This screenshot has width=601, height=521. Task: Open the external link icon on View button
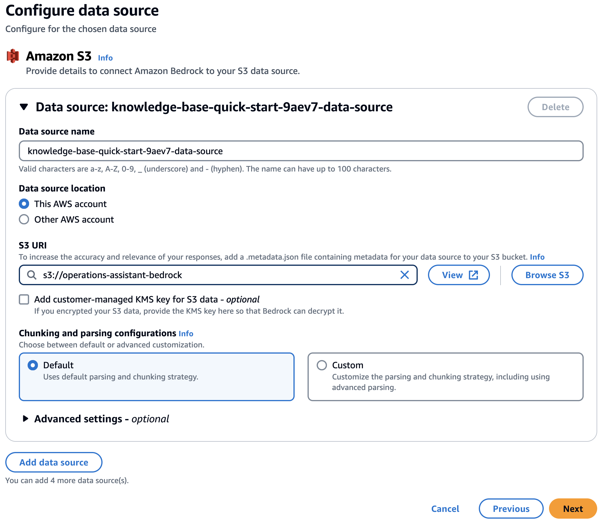click(473, 275)
